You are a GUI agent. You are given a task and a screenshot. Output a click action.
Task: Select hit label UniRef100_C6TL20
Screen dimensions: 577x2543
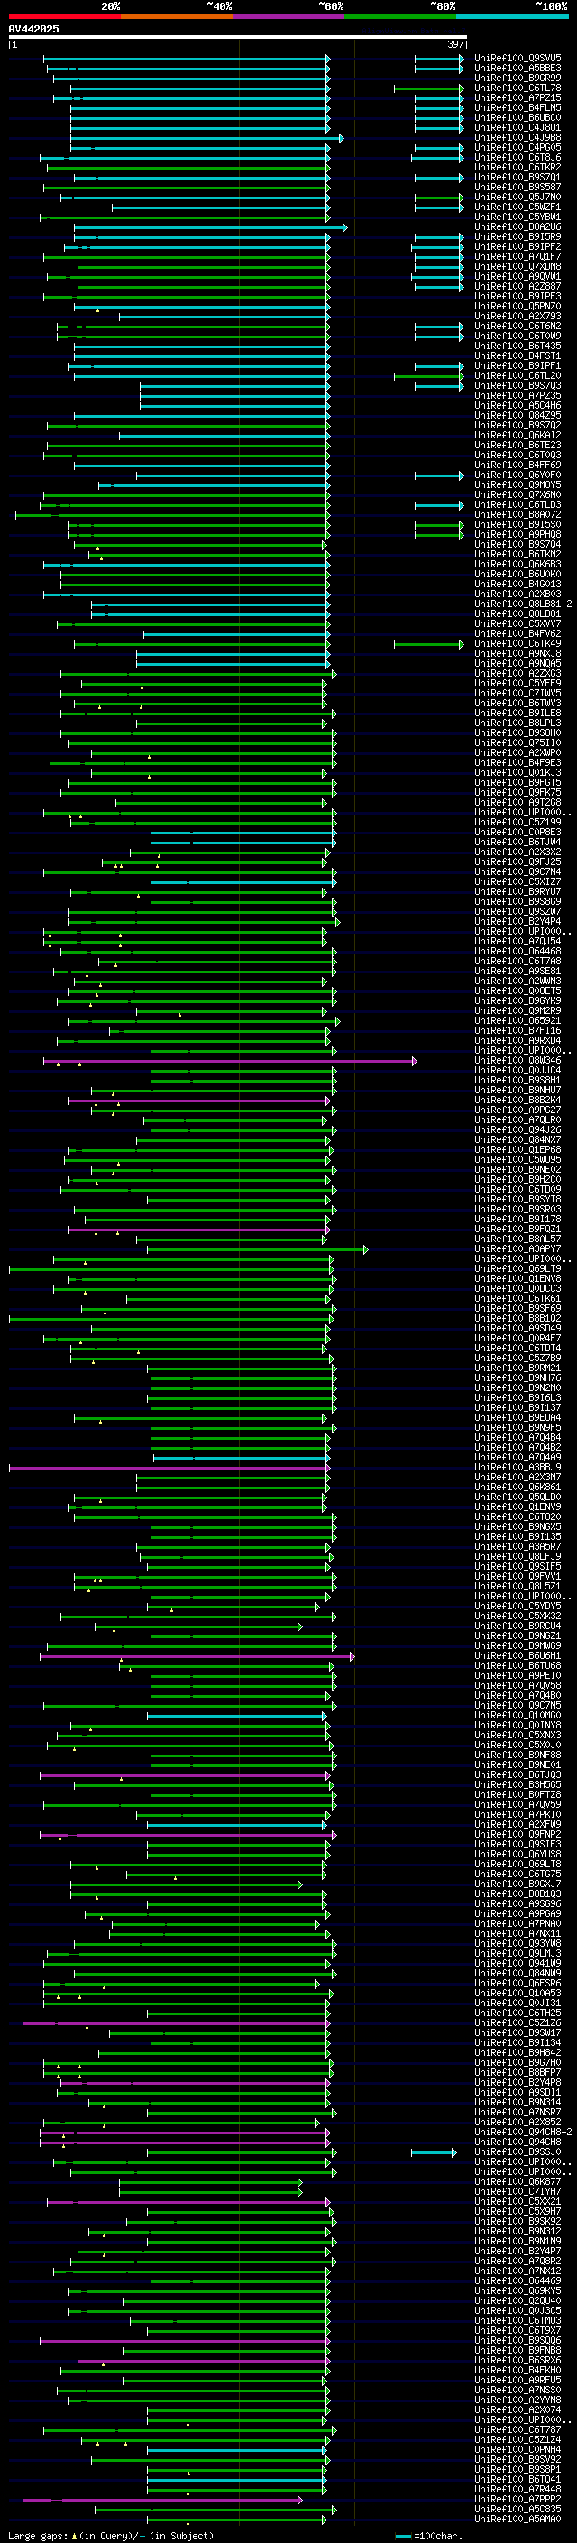point(517,376)
